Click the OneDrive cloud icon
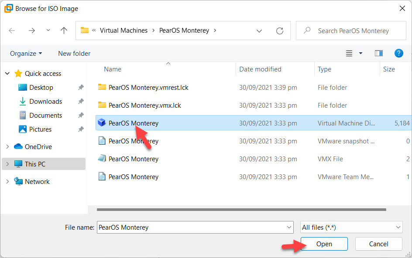412x258 pixels. [x=18, y=146]
